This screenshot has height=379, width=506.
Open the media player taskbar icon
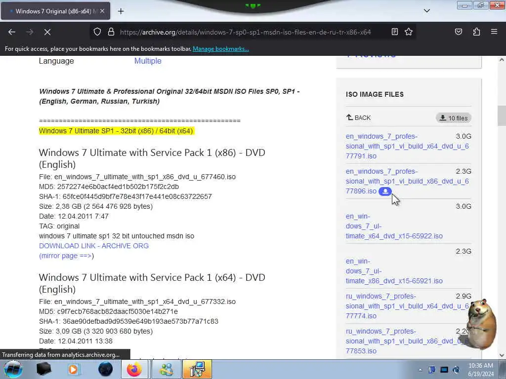[x=74, y=369]
